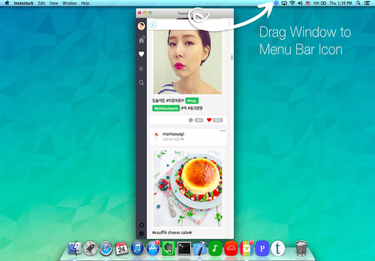Open the Trash in the dock
Viewport: 375px width, 261px height.
coord(301,248)
